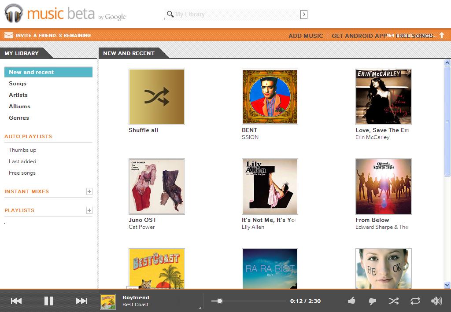The image size is (451, 312).
Task: Open the now-playing corner expander
Action: [200, 308]
